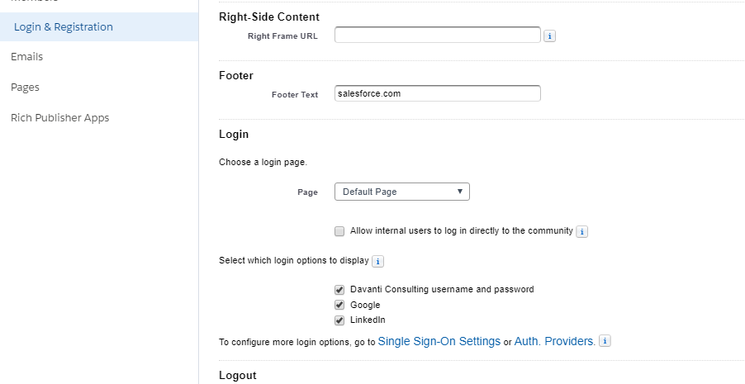This screenshot has height=384, width=745.
Task: Uncheck Davanti Consulting username and password
Action: (339, 290)
